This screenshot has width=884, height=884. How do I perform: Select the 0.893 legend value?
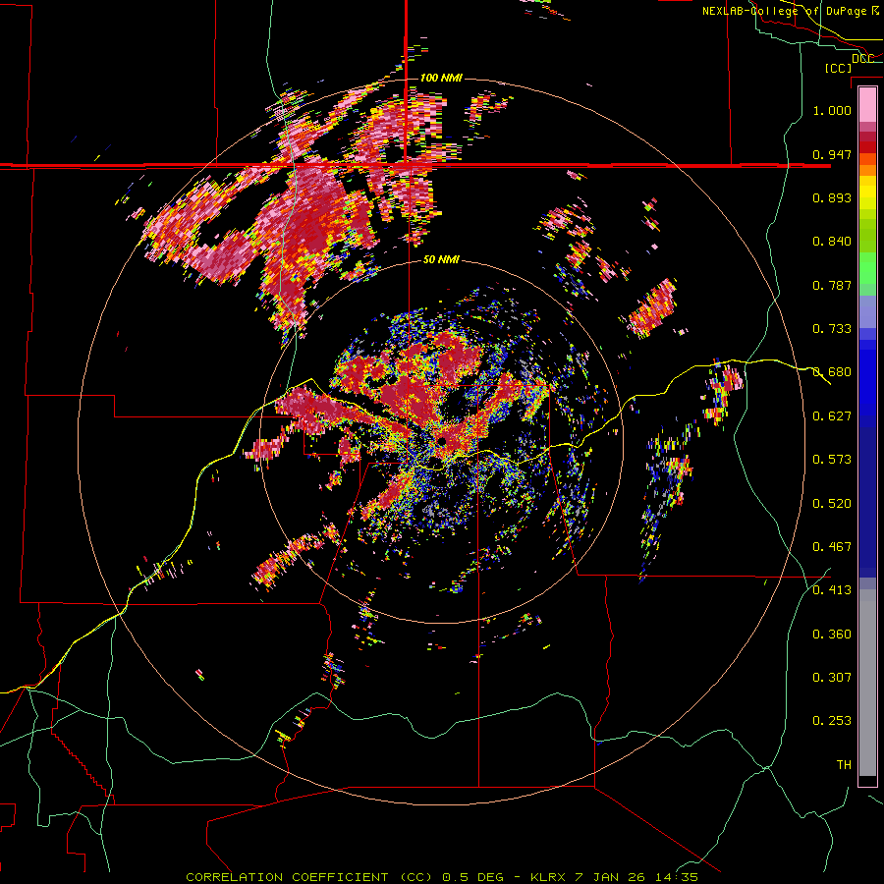832,197
